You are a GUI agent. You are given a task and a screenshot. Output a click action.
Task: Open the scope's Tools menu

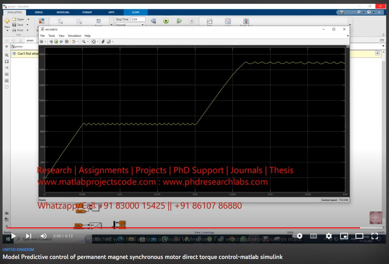(x=52, y=36)
